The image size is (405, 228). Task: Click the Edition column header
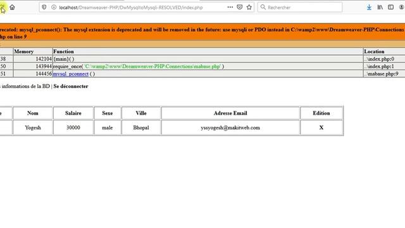[x=321, y=113]
